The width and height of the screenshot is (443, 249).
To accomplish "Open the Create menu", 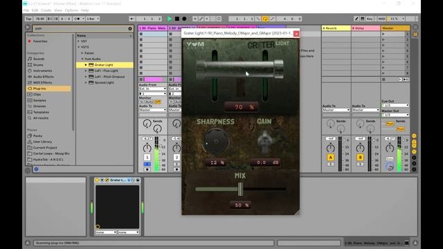I will coord(46,10).
